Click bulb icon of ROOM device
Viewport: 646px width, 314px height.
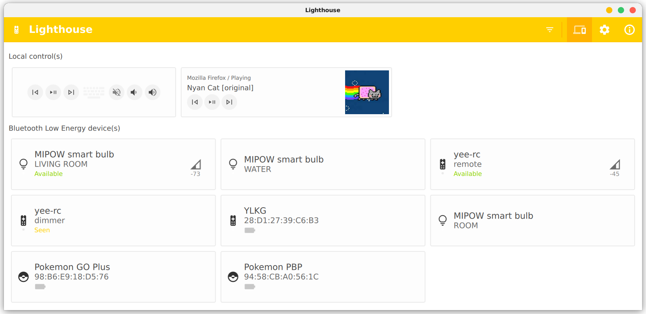pyautogui.click(x=443, y=221)
